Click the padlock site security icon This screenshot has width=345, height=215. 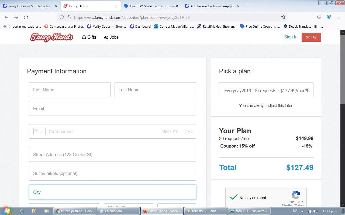[69, 17]
